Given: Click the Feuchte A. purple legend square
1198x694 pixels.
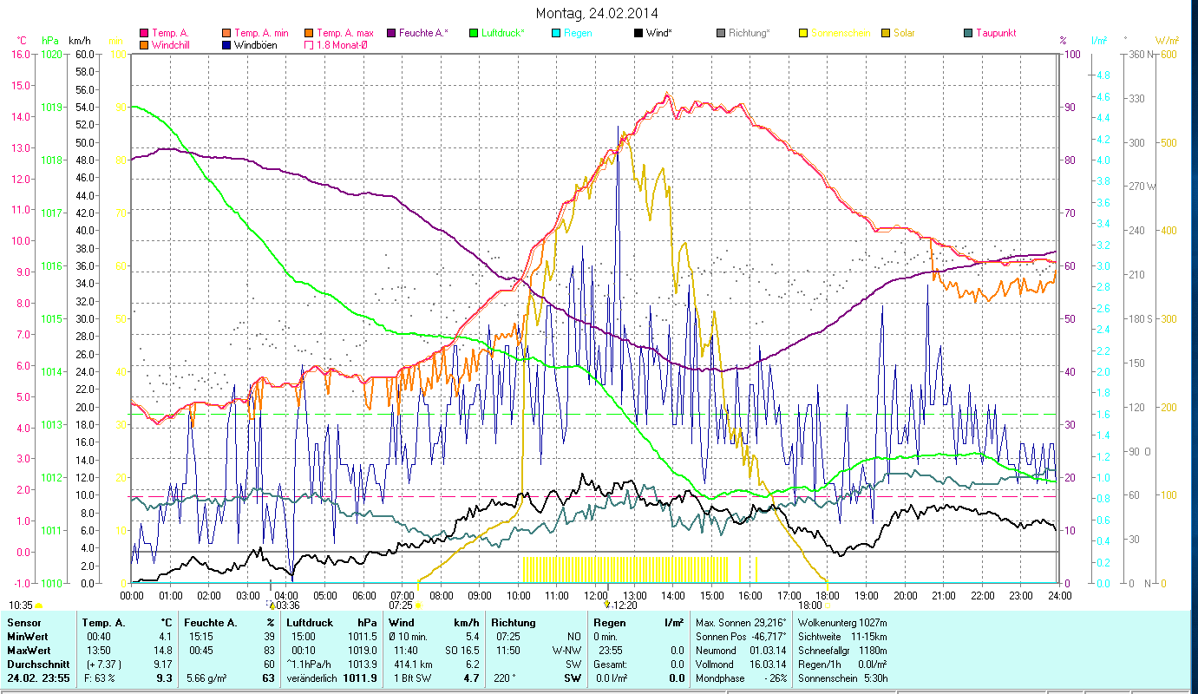Looking at the screenshot, I should pos(391,34).
